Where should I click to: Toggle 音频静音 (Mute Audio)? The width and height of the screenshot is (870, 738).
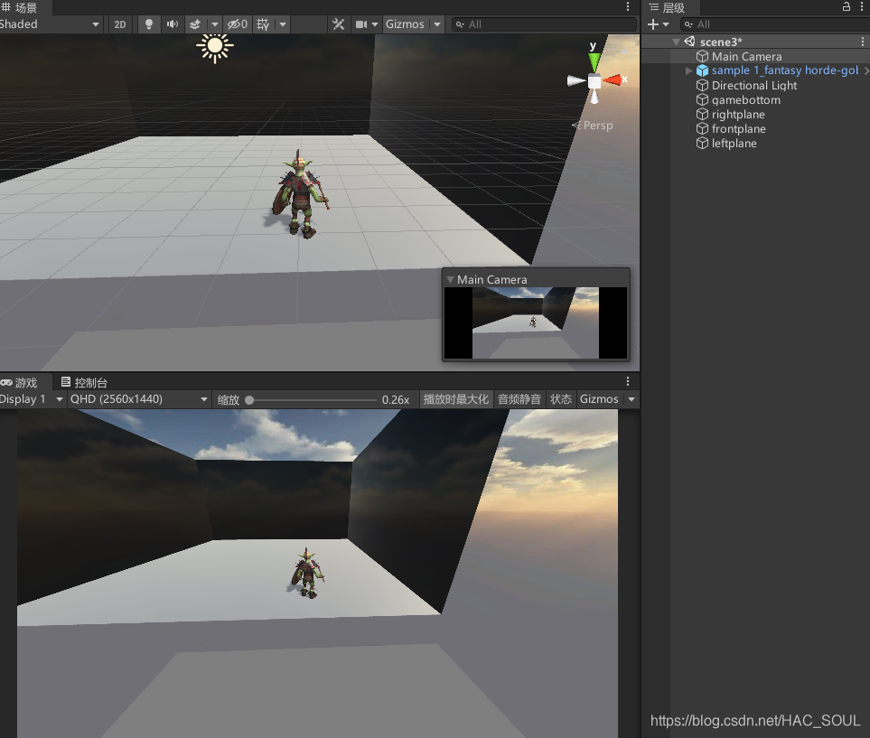pyautogui.click(x=519, y=399)
